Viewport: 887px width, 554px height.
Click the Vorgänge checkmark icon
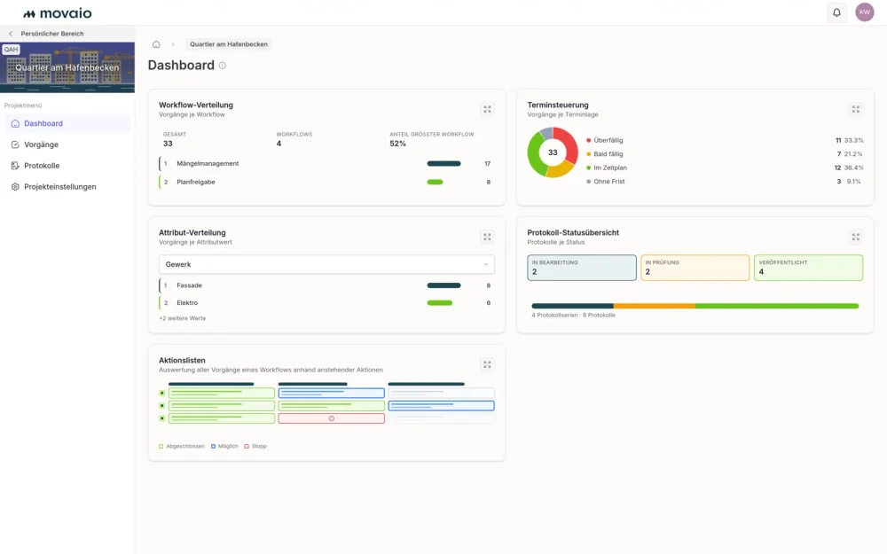[x=15, y=144]
